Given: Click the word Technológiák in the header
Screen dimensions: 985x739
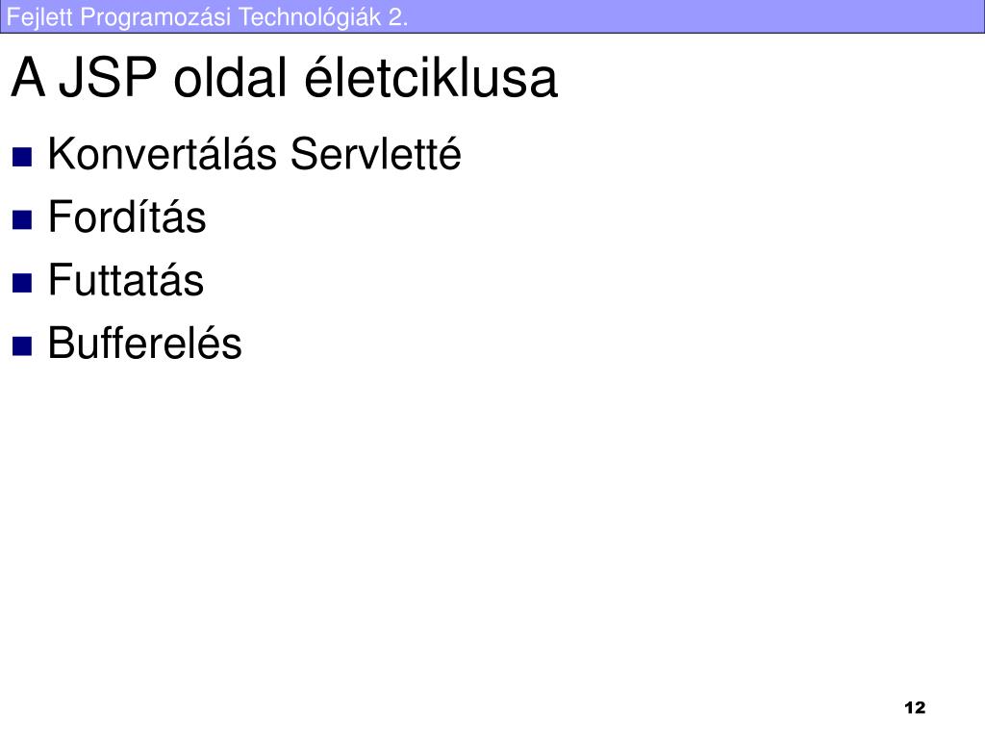Looking at the screenshot, I should pyautogui.click(x=310, y=17).
